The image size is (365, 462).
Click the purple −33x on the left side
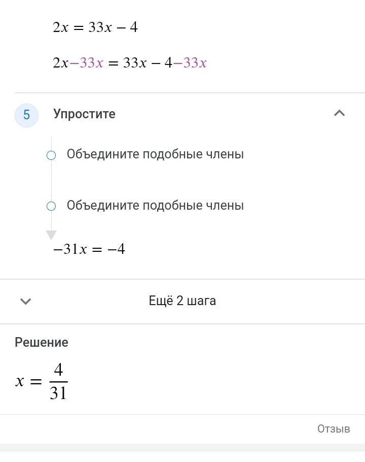pos(87,63)
